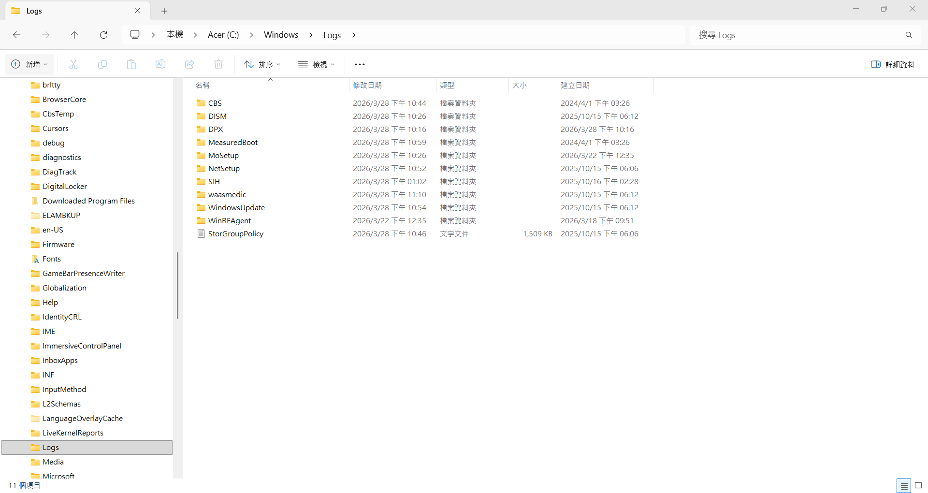Refresh the current folder view
Image resolution: width=928 pixels, height=493 pixels.
tap(103, 35)
